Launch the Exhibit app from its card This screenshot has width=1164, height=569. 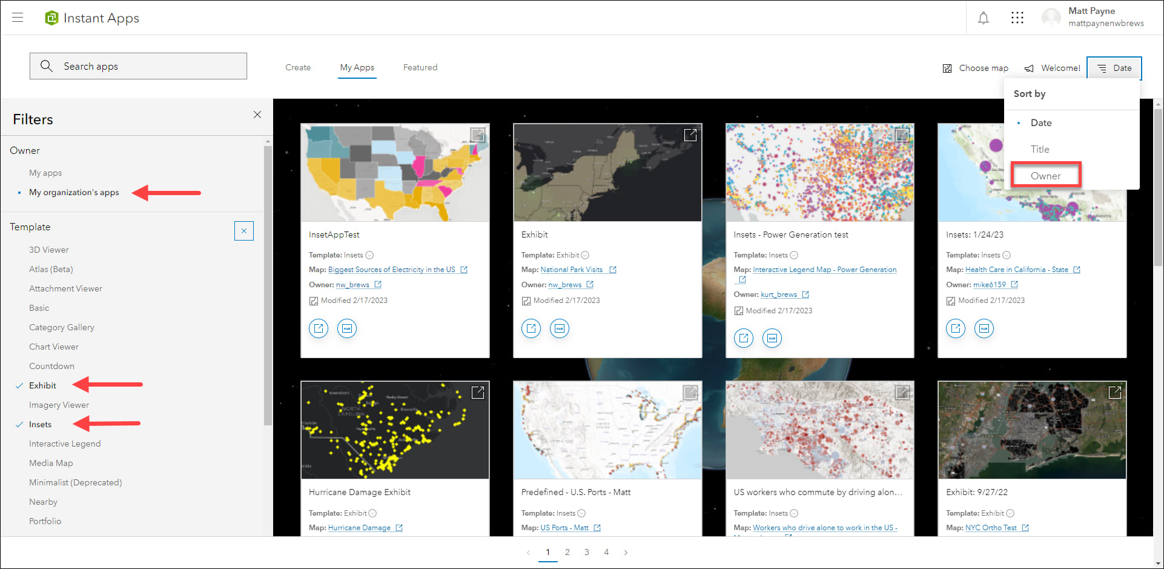click(x=531, y=328)
